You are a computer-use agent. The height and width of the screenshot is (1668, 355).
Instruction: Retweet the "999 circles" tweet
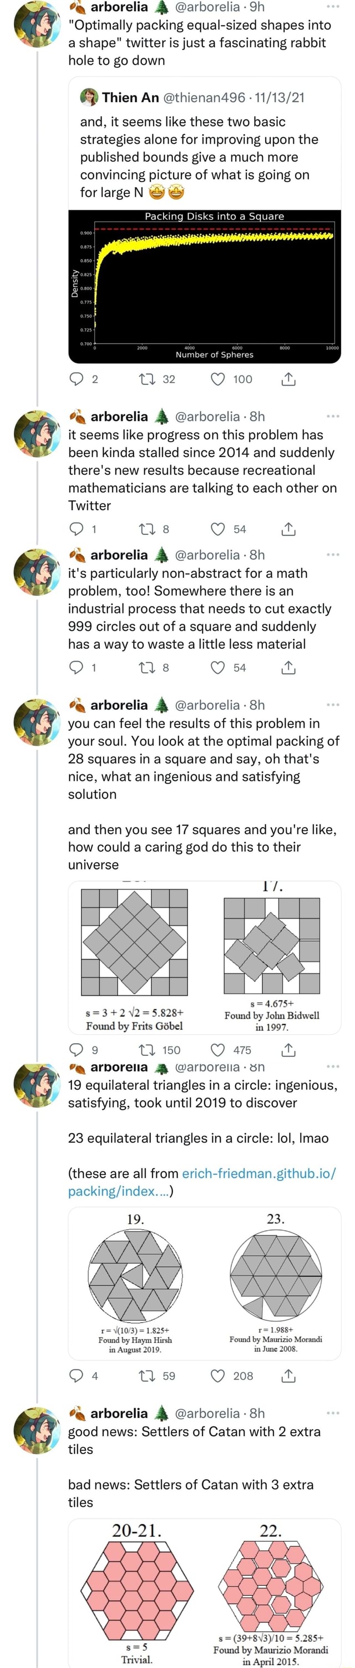[x=148, y=672]
